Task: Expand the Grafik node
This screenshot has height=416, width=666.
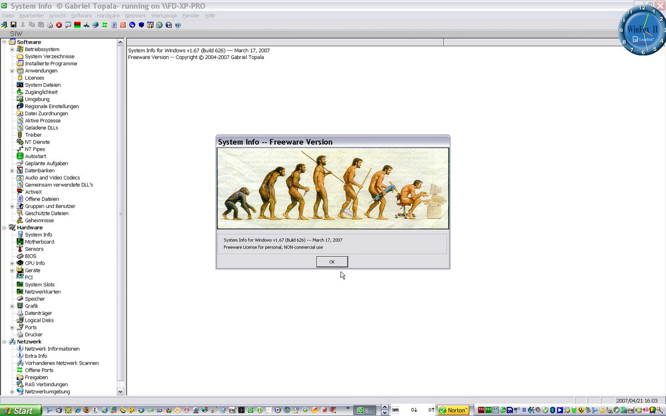Action: [x=12, y=306]
